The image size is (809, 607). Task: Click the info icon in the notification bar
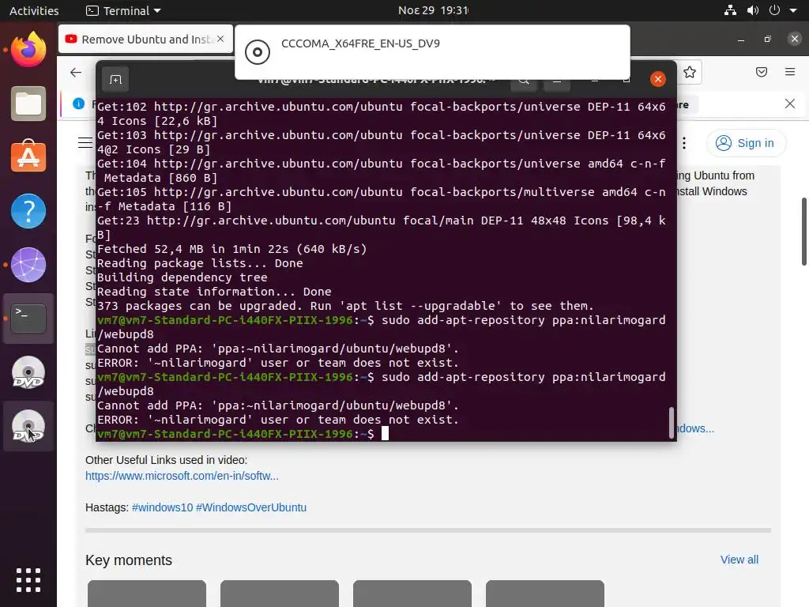click(78, 104)
